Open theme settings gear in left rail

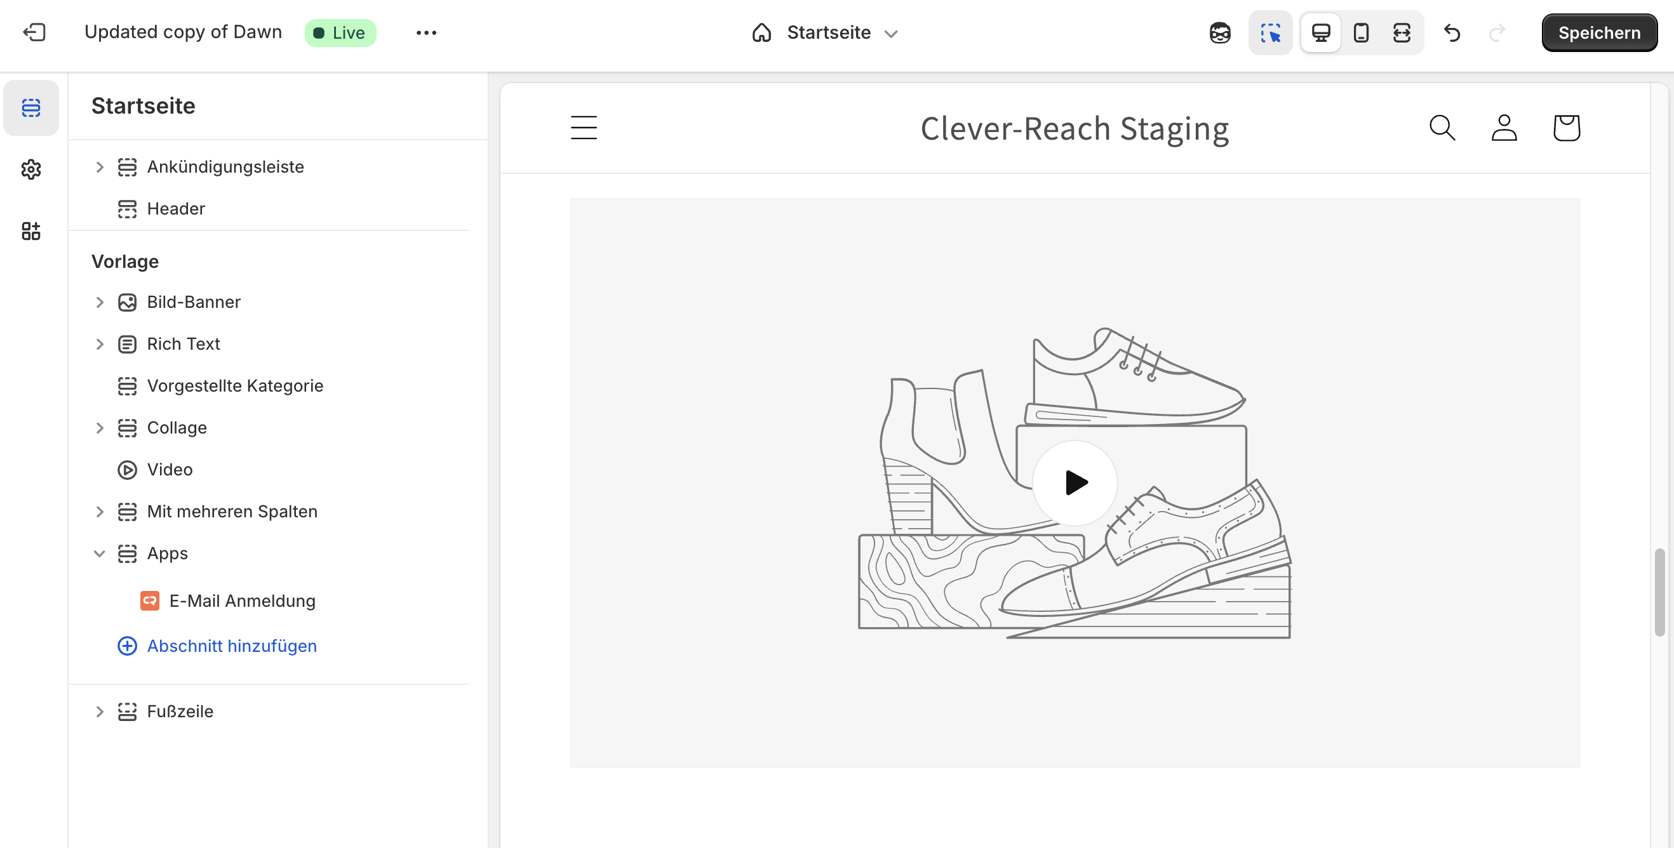click(31, 169)
